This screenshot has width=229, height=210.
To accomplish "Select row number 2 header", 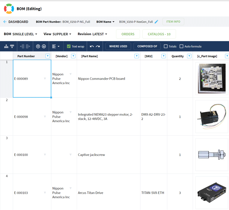I will pos(7,117).
